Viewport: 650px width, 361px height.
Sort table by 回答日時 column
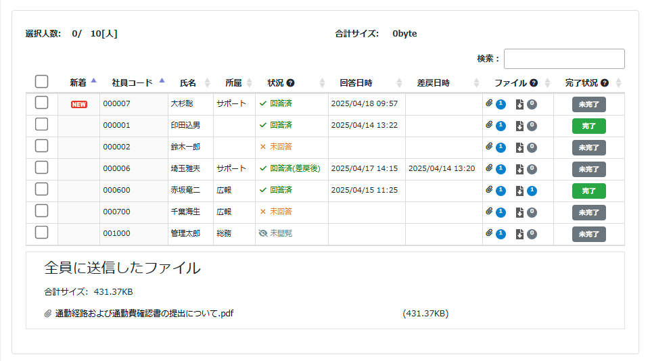[x=356, y=83]
